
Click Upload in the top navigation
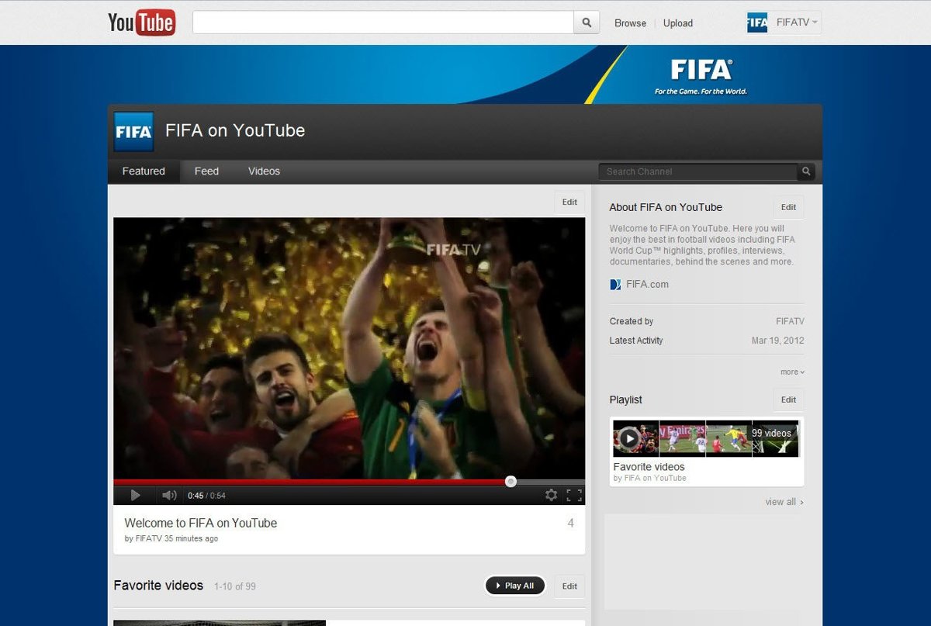[x=677, y=23]
